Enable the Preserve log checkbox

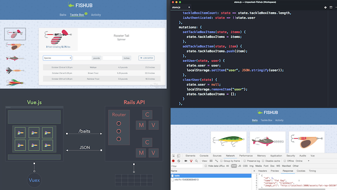tap(245, 161)
